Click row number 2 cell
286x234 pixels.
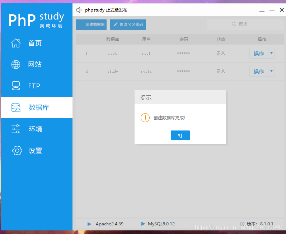[x=86, y=71]
